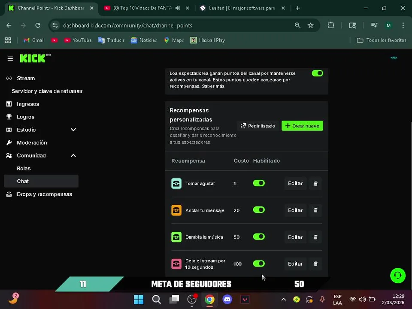Viewport: 412px width, 309px height.
Task: Select Chat under Comunidad
Action: point(41,181)
